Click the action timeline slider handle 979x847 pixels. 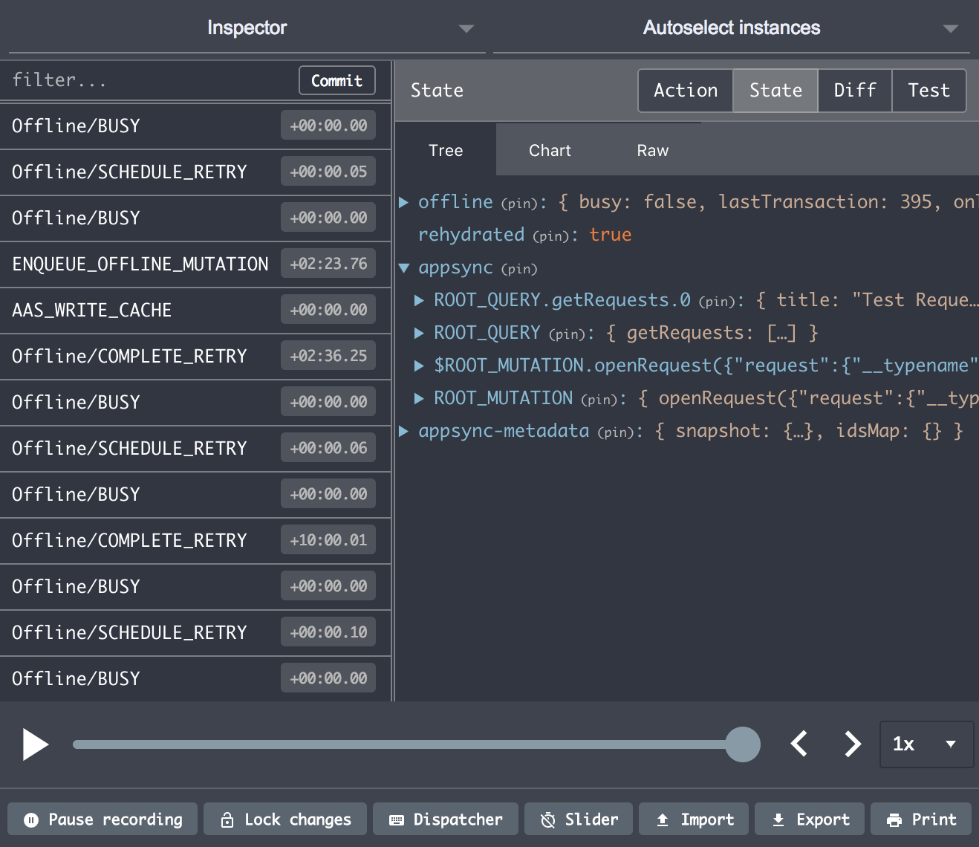pos(742,744)
